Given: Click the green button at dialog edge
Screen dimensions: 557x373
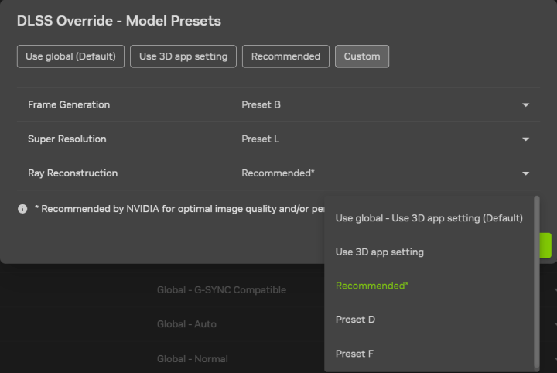Looking at the screenshot, I should pyautogui.click(x=545, y=245).
